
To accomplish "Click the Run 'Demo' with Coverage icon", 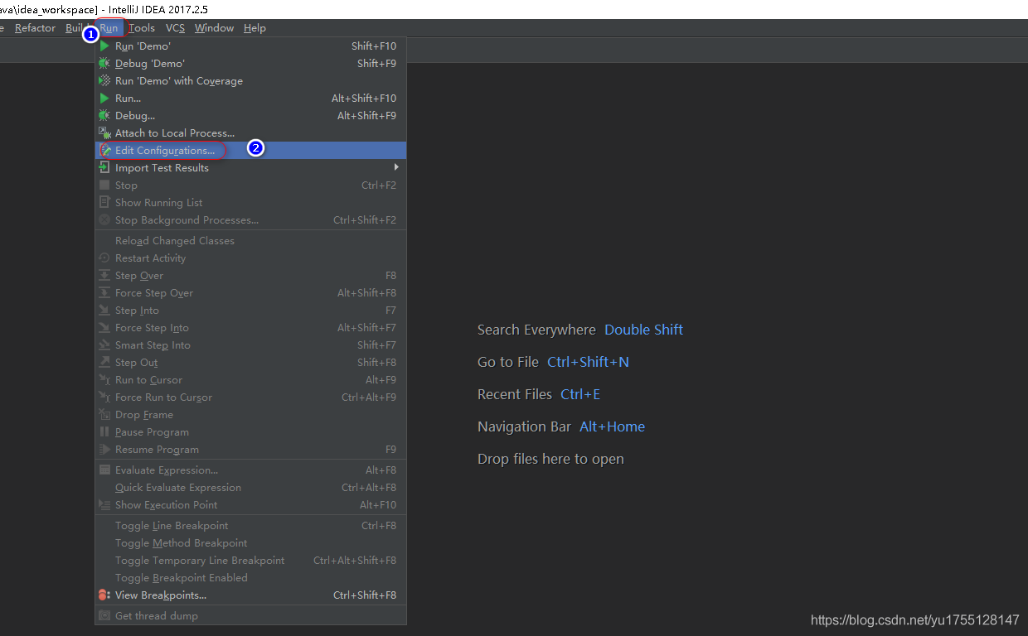I will (104, 81).
